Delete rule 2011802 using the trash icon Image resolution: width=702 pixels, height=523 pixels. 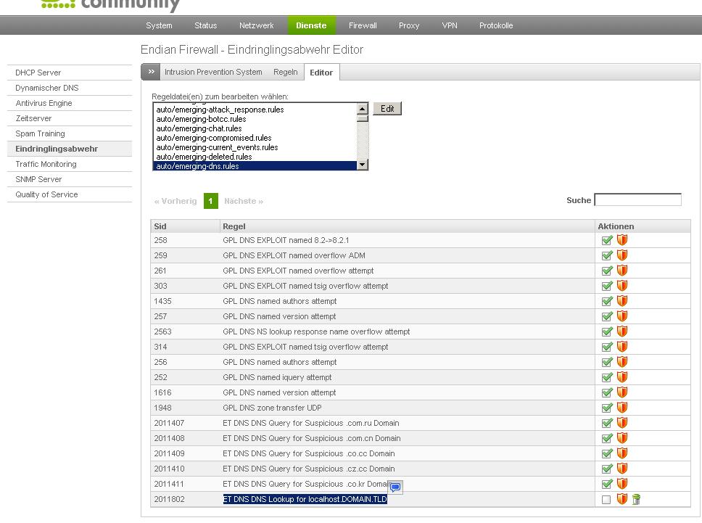pyautogui.click(x=636, y=499)
